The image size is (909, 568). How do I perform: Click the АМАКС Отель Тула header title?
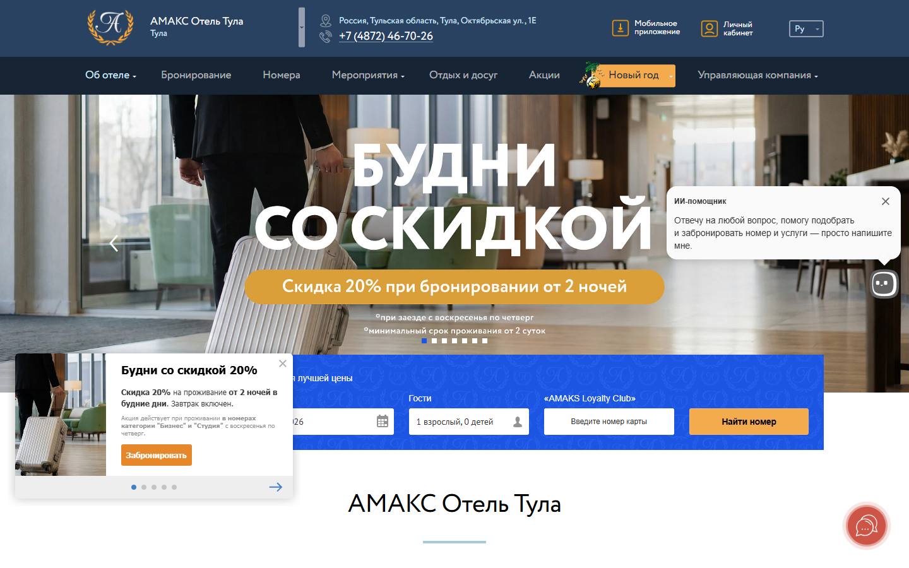197,21
